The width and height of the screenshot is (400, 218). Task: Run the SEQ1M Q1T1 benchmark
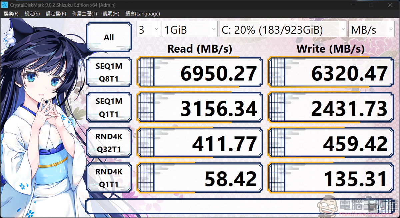pyautogui.click(x=109, y=107)
